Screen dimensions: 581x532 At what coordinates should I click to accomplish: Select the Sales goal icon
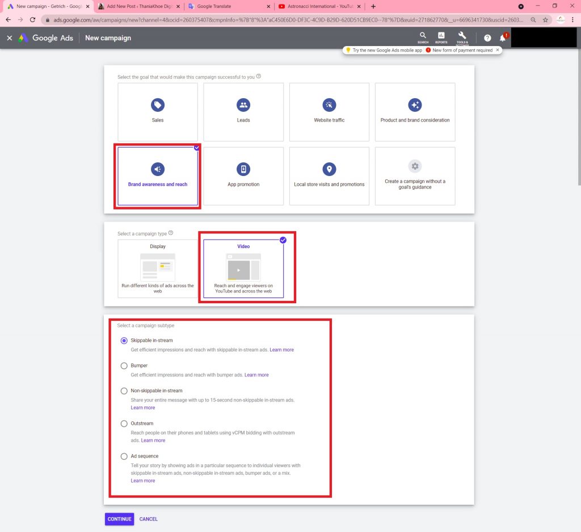[158, 105]
